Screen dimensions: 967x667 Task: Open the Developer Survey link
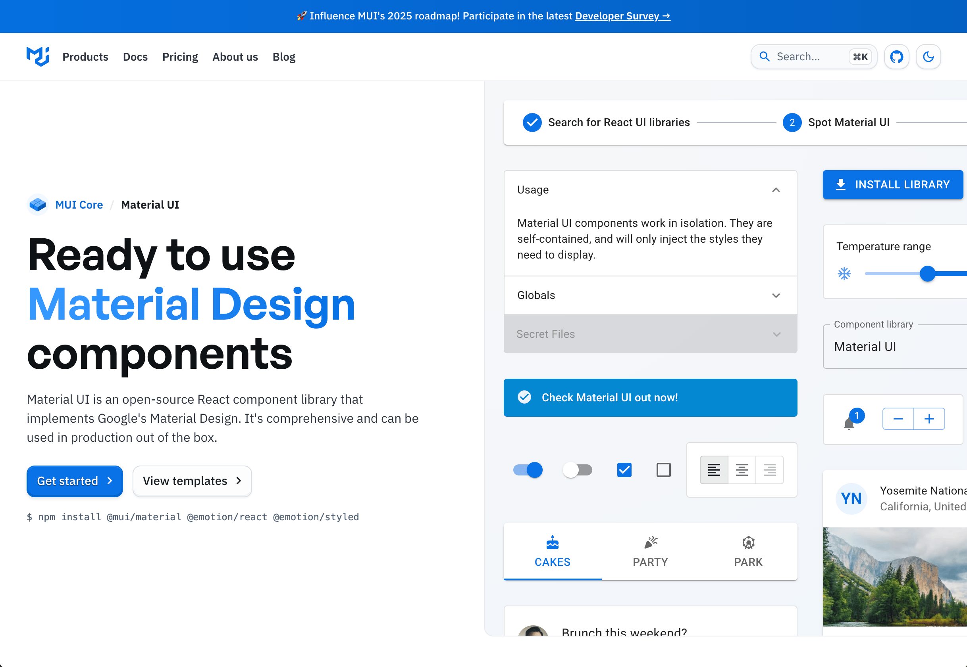pyautogui.click(x=622, y=16)
